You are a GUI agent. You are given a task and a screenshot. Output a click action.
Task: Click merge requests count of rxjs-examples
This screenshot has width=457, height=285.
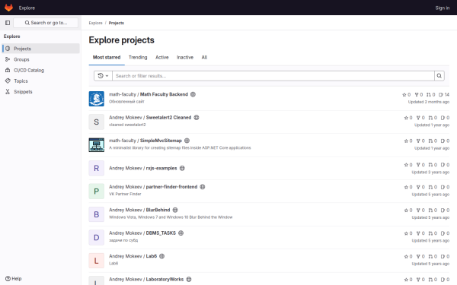pyautogui.click(x=433, y=165)
